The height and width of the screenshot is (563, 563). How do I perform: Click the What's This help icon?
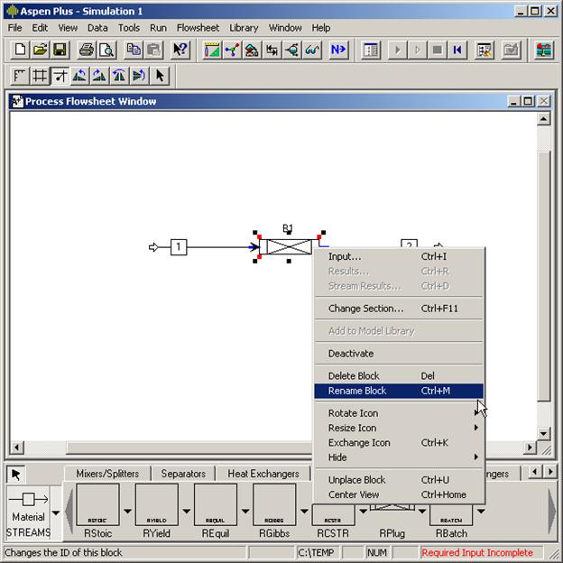(180, 51)
